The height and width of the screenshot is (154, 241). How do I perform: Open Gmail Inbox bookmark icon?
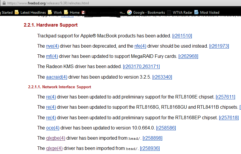coord(83,12)
